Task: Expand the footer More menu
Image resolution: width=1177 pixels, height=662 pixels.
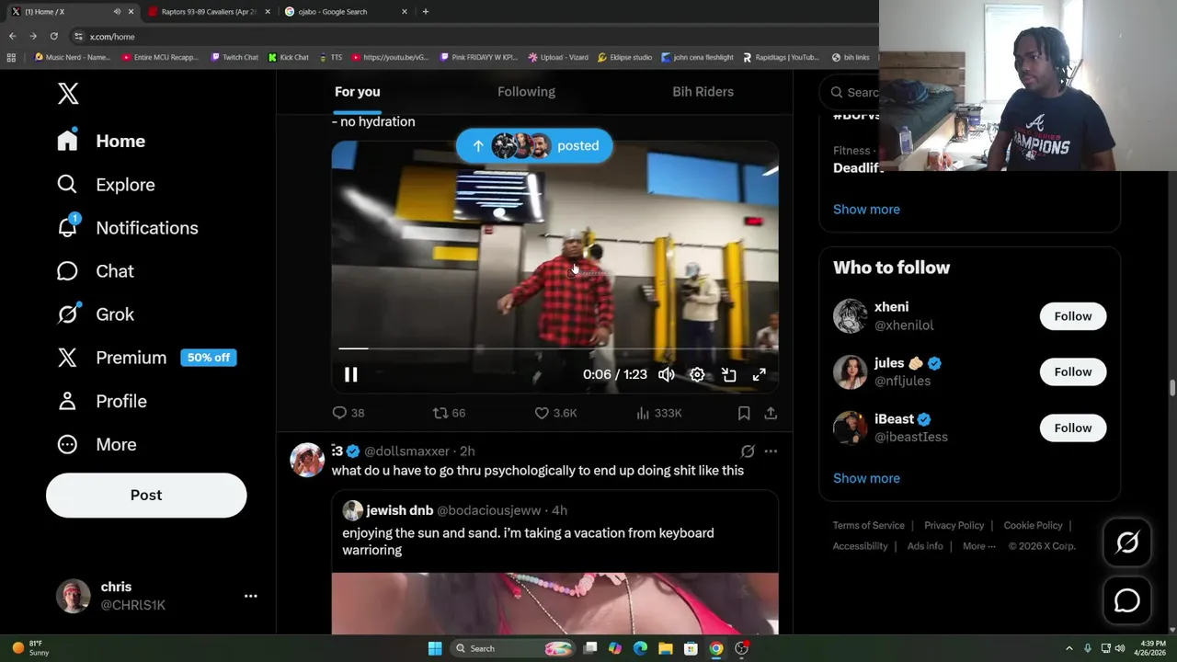Action: coord(979,546)
